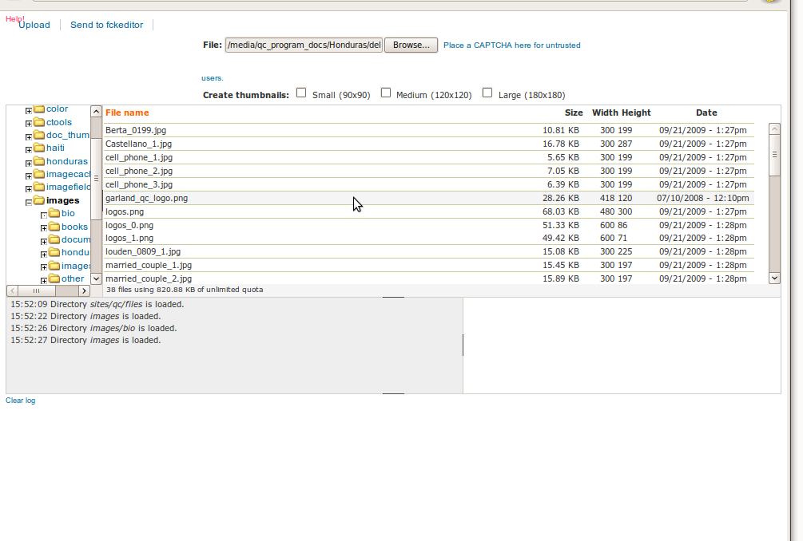Select Send to fckeditor
The height and width of the screenshot is (541, 803).
click(x=105, y=25)
